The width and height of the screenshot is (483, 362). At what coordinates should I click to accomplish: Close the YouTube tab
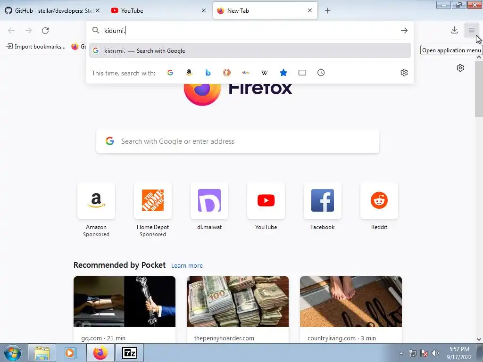204,10
